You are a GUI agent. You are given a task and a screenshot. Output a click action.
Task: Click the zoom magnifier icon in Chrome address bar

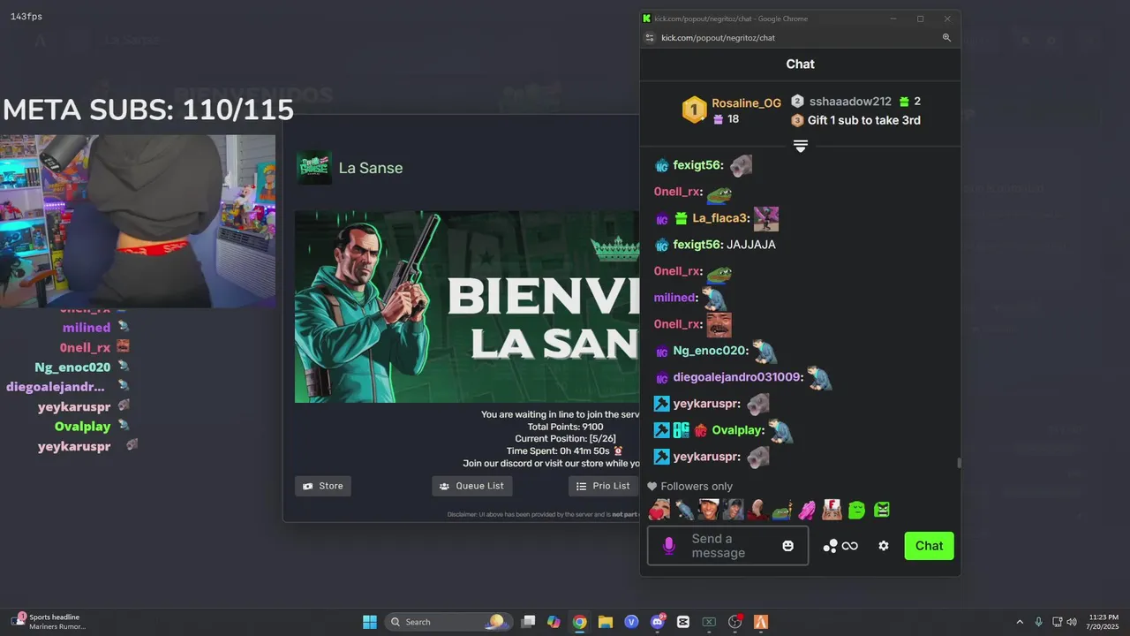point(946,38)
